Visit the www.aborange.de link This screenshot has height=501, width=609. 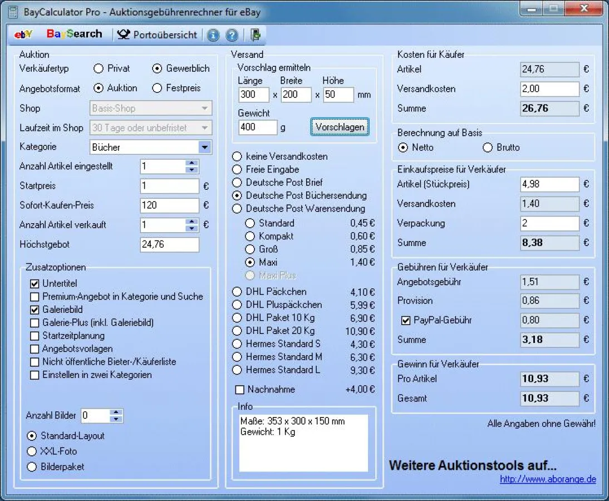pyautogui.click(x=548, y=479)
